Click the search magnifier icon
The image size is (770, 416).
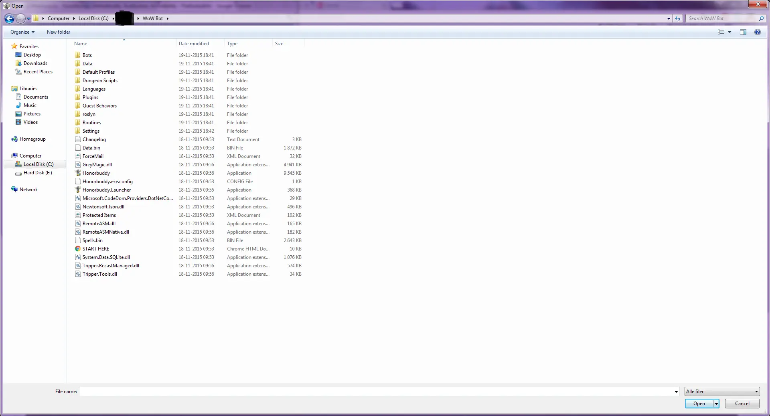[x=761, y=18]
